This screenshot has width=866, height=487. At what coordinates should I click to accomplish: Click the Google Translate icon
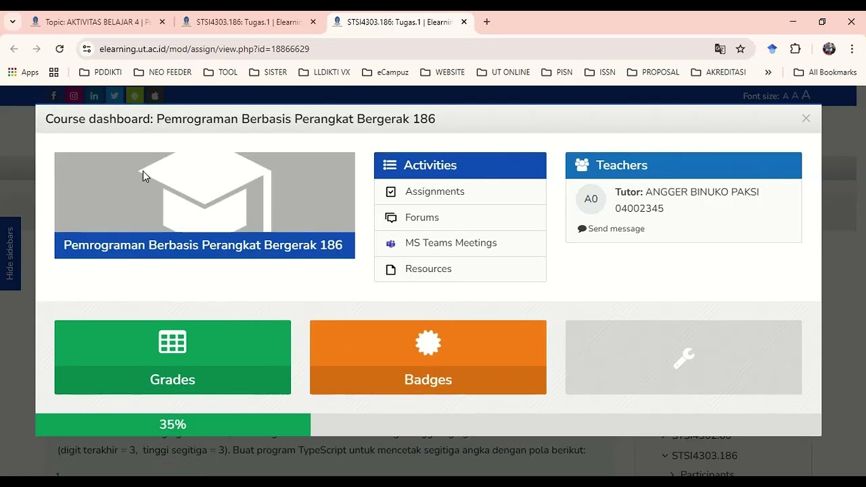pos(720,49)
